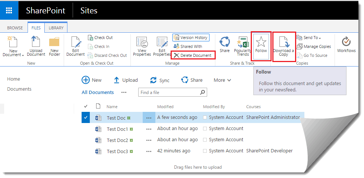
Task: Open Version History in the ribbon
Action: tap(191, 38)
